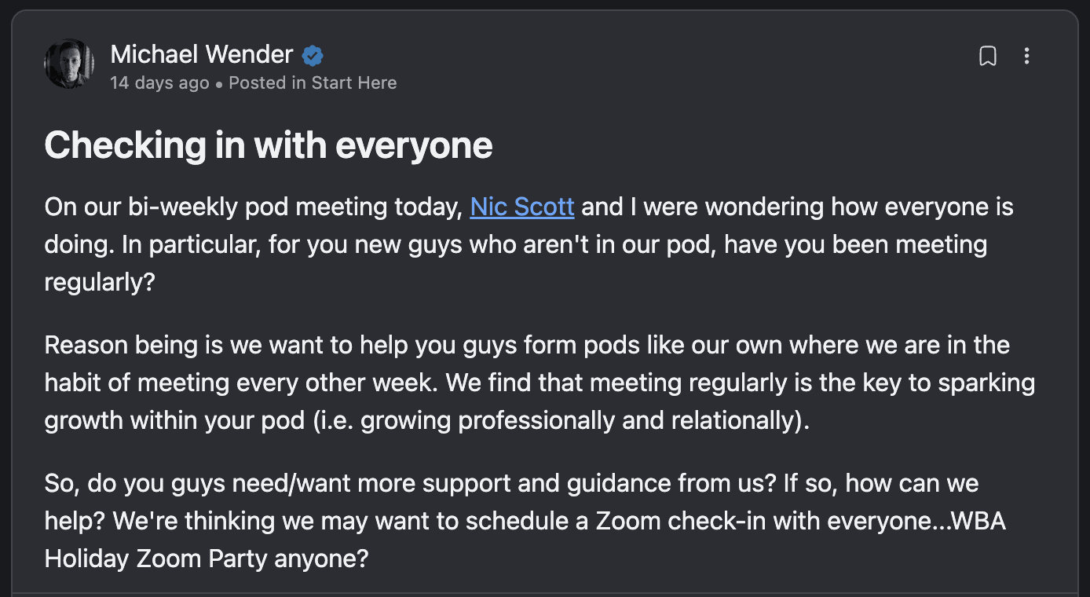Click the "Checking in with everyone" post title

pos(268,145)
